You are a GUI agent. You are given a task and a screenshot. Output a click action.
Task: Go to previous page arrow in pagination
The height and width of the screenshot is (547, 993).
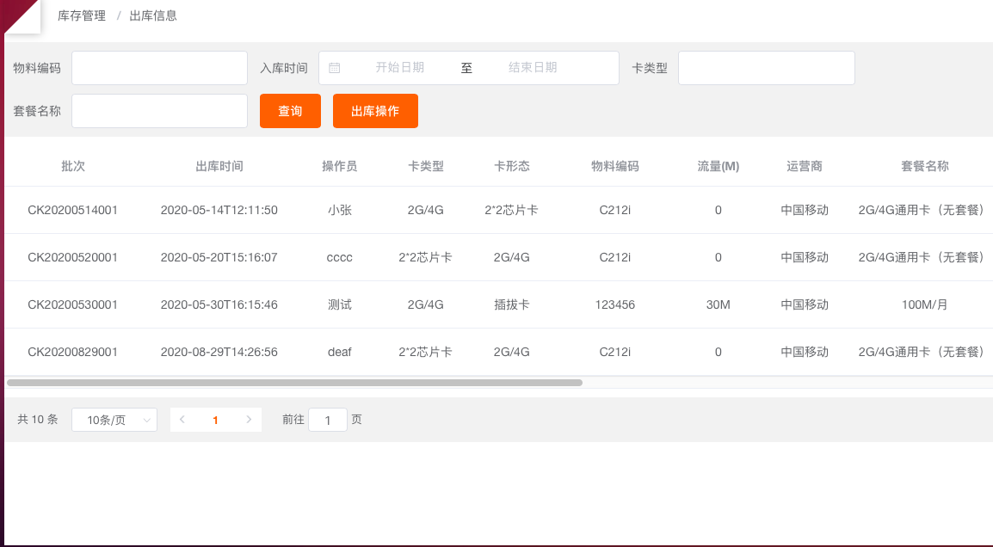coord(182,420)
